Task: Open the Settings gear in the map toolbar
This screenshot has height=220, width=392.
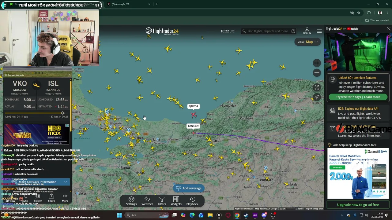Action: tap(131, 201)
